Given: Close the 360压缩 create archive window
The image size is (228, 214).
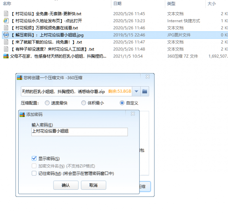Looking at the screenshot, I should [148, 77].
